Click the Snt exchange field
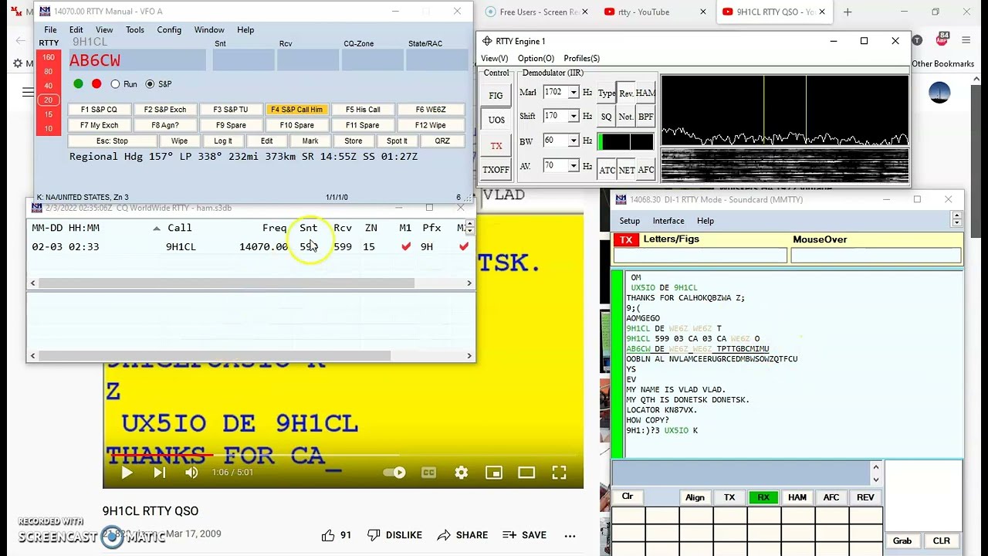Viewport: 988px width, 556px height. tap(243, 60)
